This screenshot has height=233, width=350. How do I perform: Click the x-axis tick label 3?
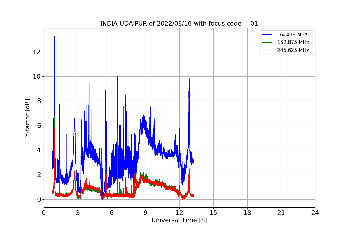pos(78,213)
